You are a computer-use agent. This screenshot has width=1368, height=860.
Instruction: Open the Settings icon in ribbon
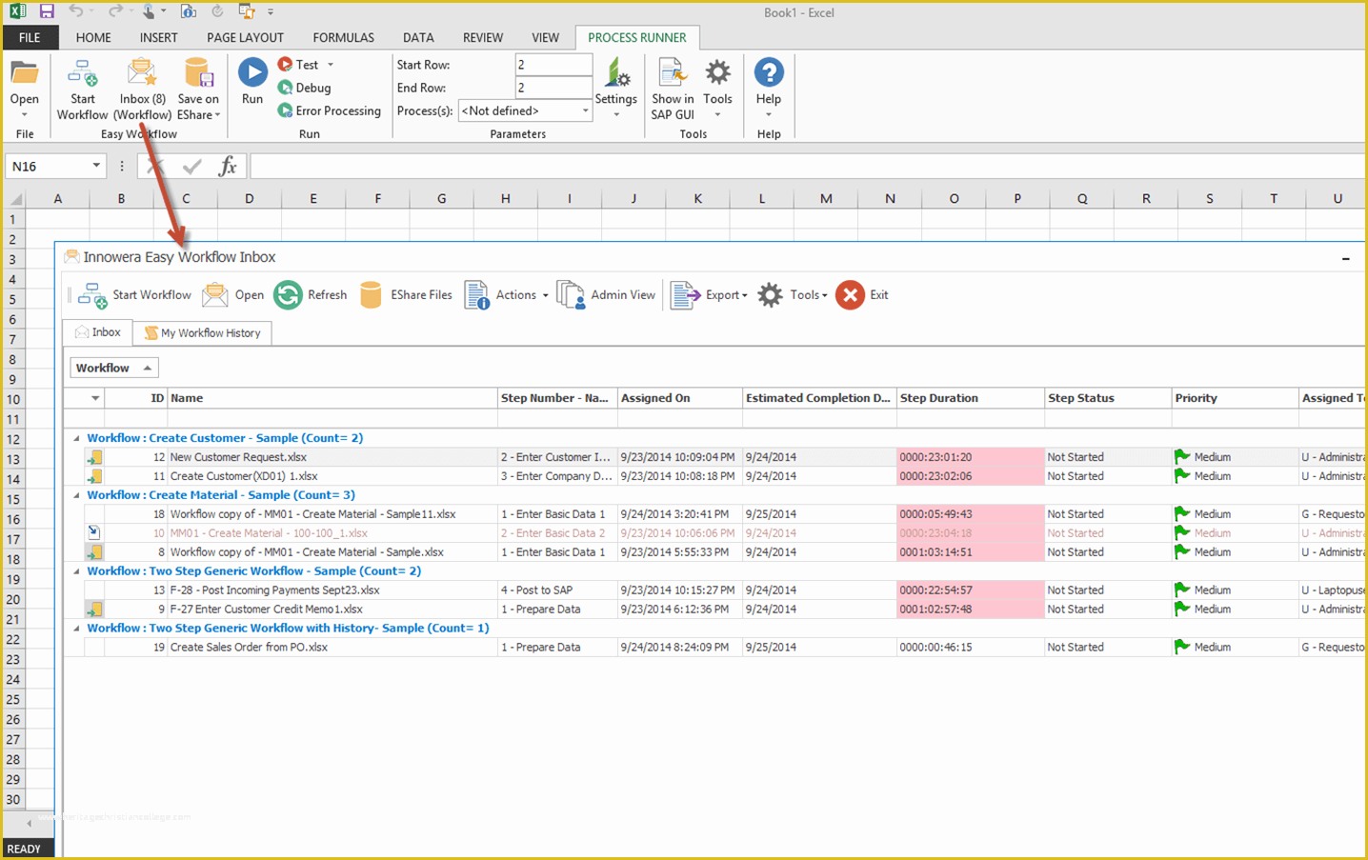coord(616,72)
